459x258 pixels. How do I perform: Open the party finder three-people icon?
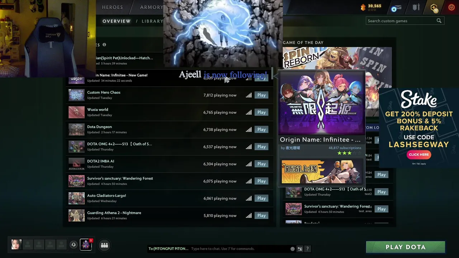(x=104, y=245)
